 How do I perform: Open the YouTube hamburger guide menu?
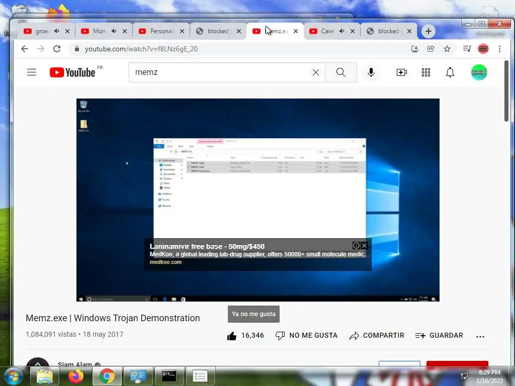click(32, 72)
